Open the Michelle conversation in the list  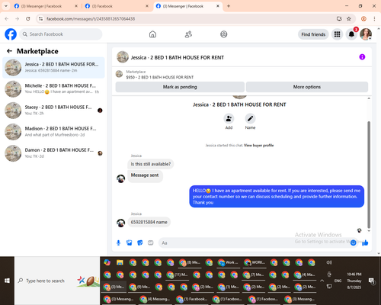(x=53, y=89)
